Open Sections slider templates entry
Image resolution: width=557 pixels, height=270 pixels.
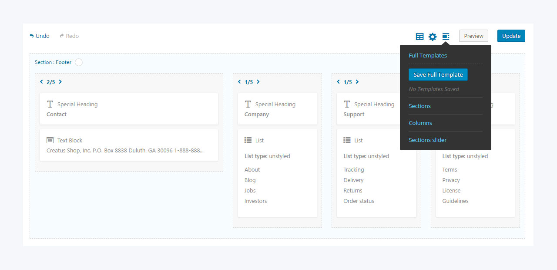coord(428,140)
